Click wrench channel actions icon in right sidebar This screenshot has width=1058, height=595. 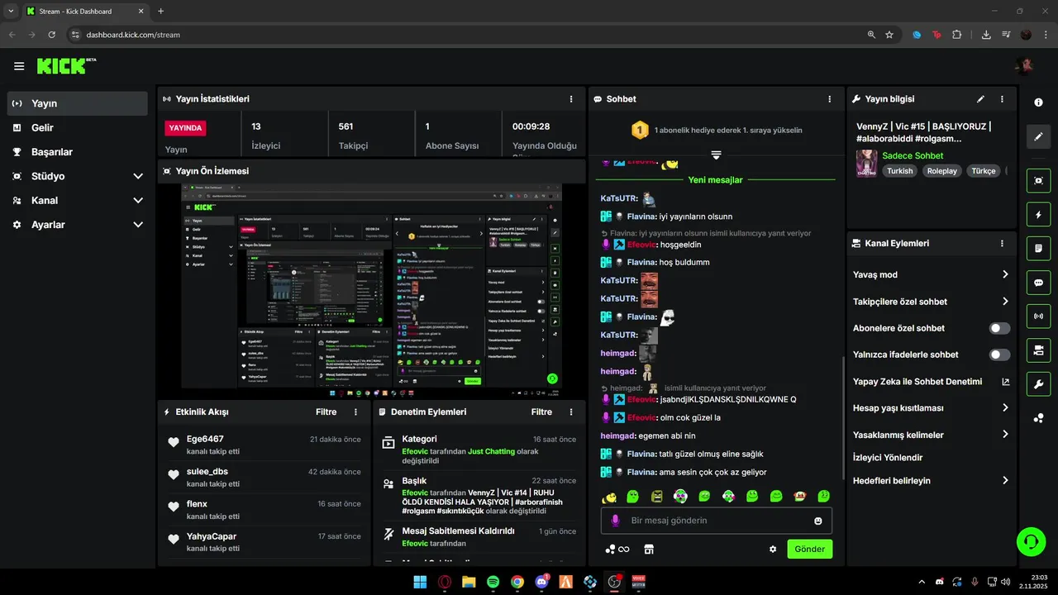1038,384
